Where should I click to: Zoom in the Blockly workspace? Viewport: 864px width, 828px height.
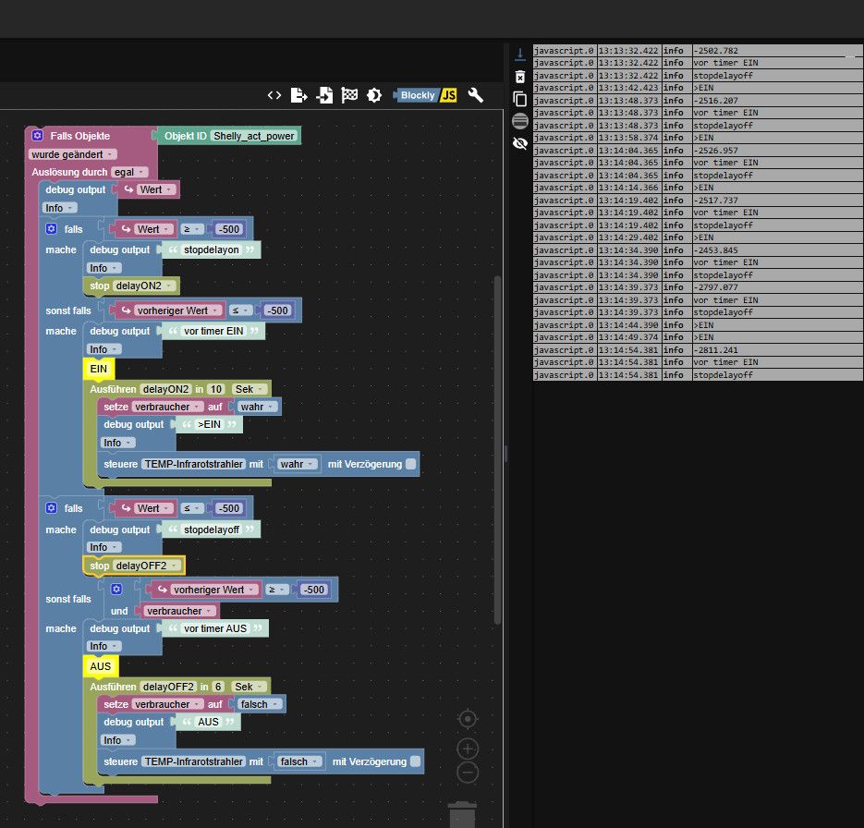468,749
